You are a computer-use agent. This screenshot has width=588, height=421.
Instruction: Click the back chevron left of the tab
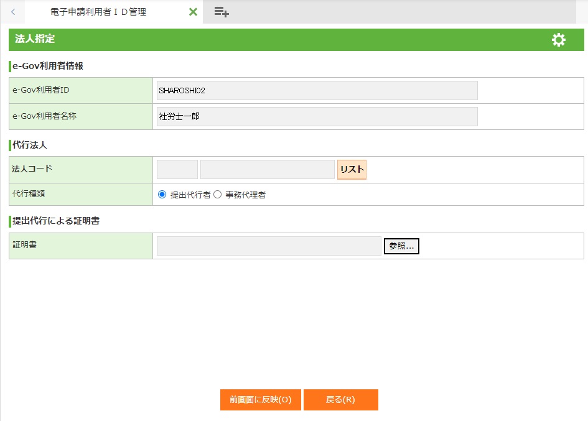point(13,12)
